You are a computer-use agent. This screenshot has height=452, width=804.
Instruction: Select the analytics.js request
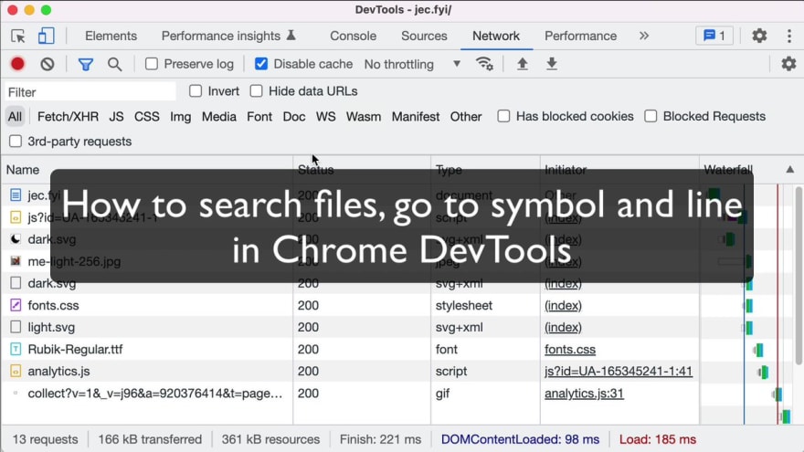click(x=350, y=372)
